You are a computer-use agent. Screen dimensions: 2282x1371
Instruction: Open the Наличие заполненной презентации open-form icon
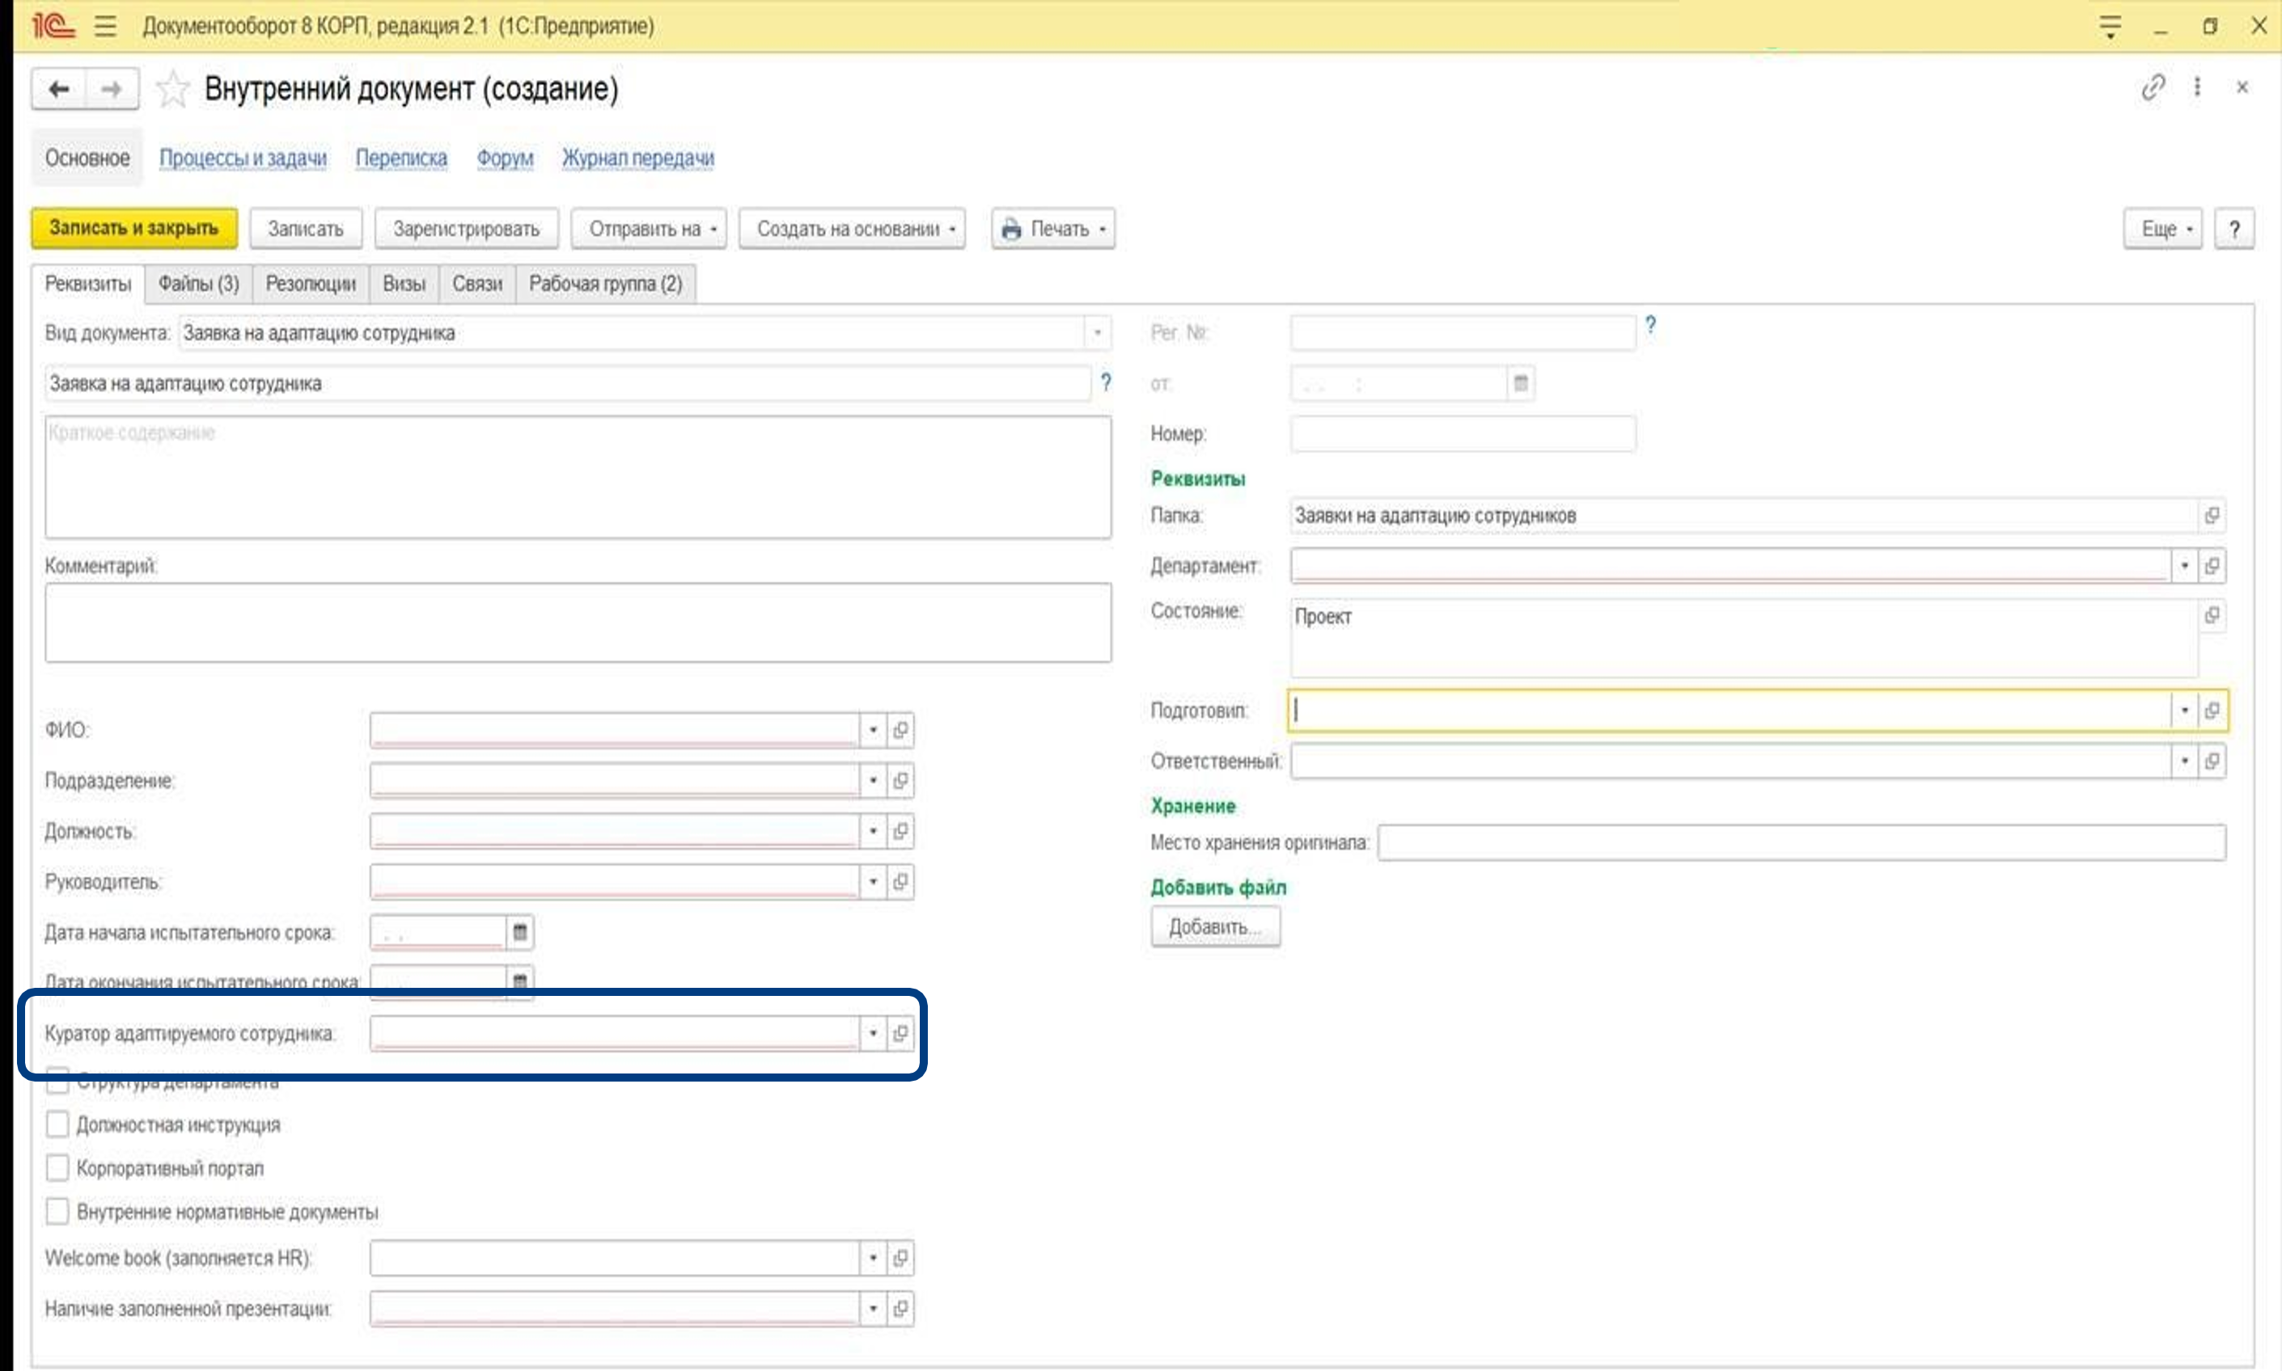point(900,1309)
